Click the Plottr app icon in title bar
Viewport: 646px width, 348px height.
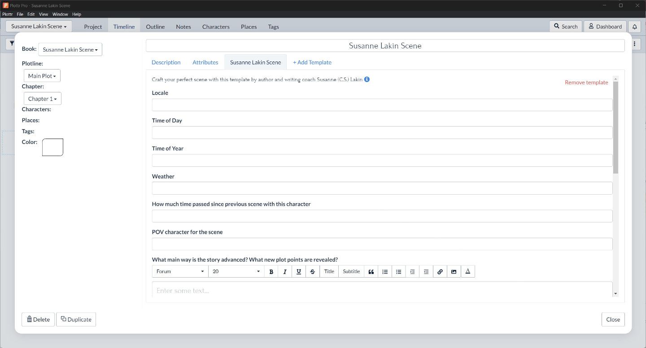5,5
